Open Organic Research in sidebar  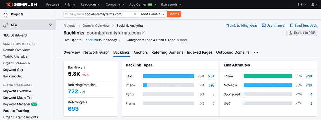(16, 63)
